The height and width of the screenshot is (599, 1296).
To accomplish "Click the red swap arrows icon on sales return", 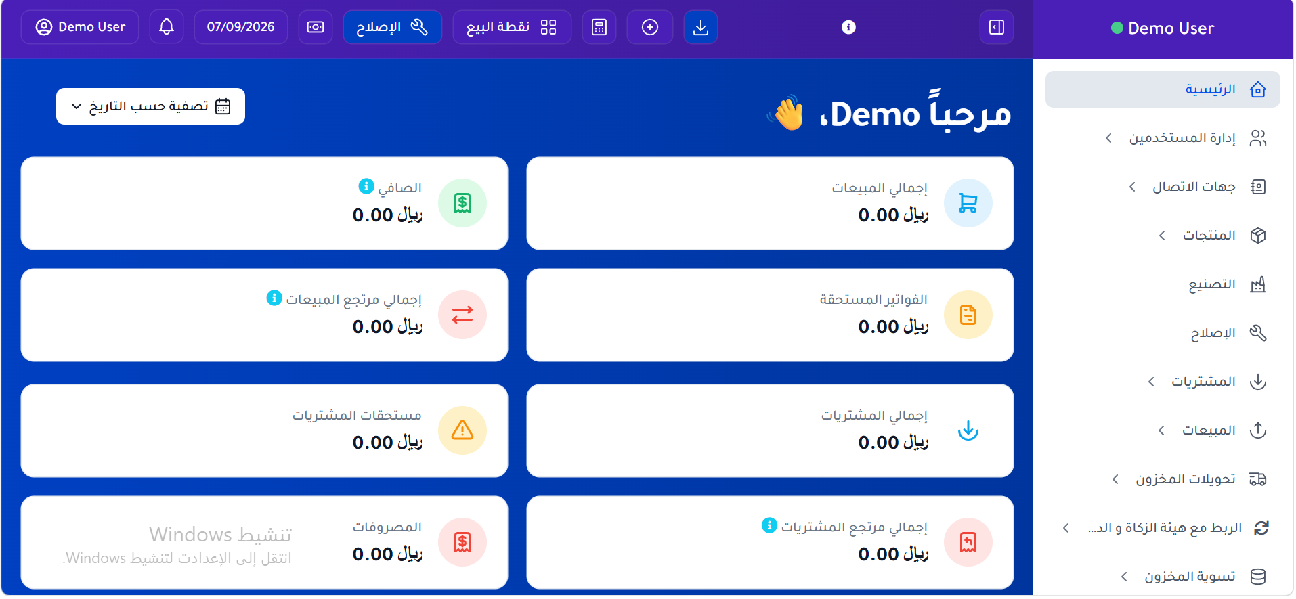I will pyautogui.click(x=462, y=315).
